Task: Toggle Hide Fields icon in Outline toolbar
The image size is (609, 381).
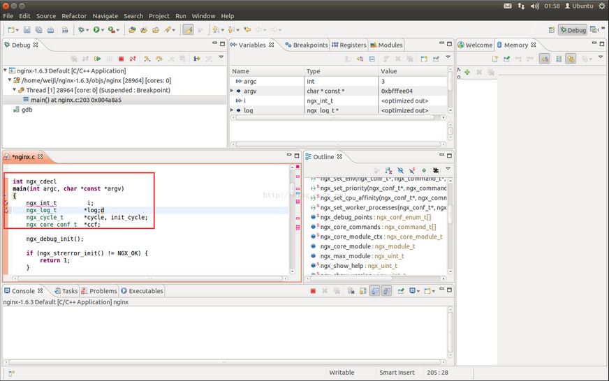Action: 400,170
